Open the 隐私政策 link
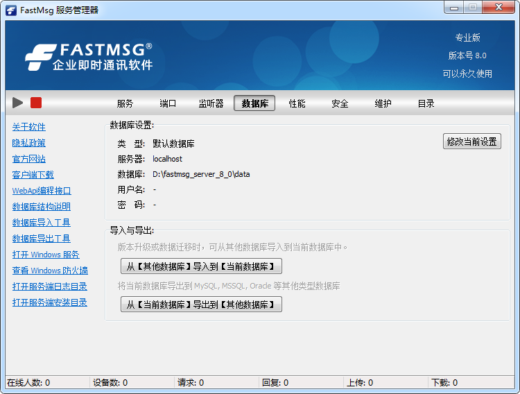 pos(29,143)
